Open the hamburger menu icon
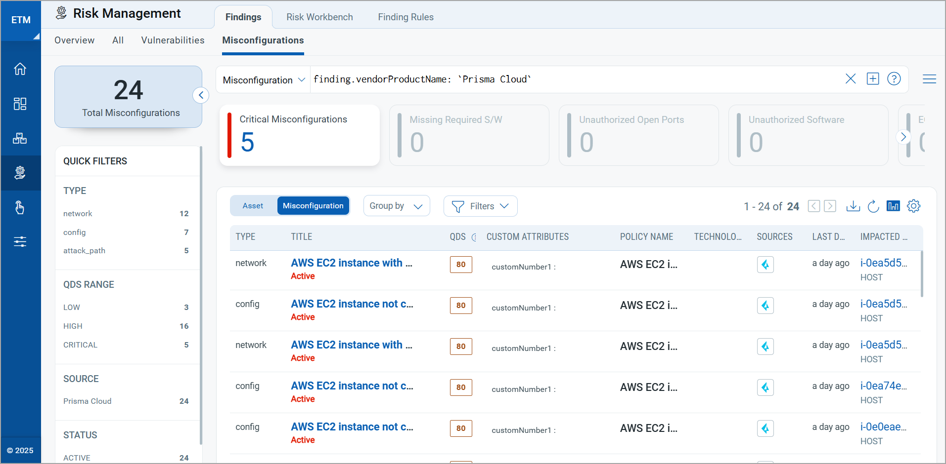Viewport: 946px width, 464px height. tap(929, 79)
